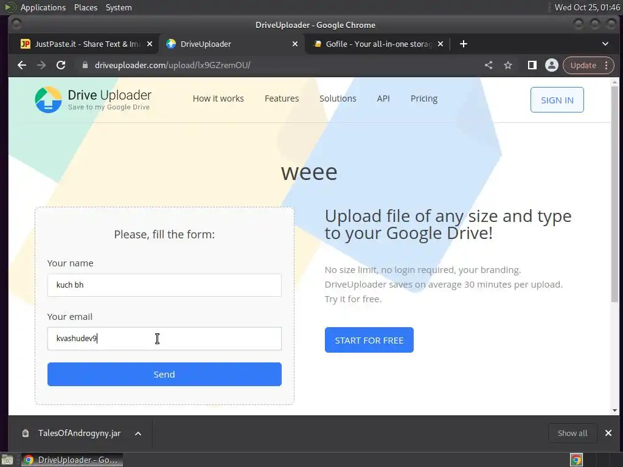The width and height of the screenshot is (623, 467).
Task: Click the START FOR FREE button
Action: pyautogui.click(x=369, y=340)
